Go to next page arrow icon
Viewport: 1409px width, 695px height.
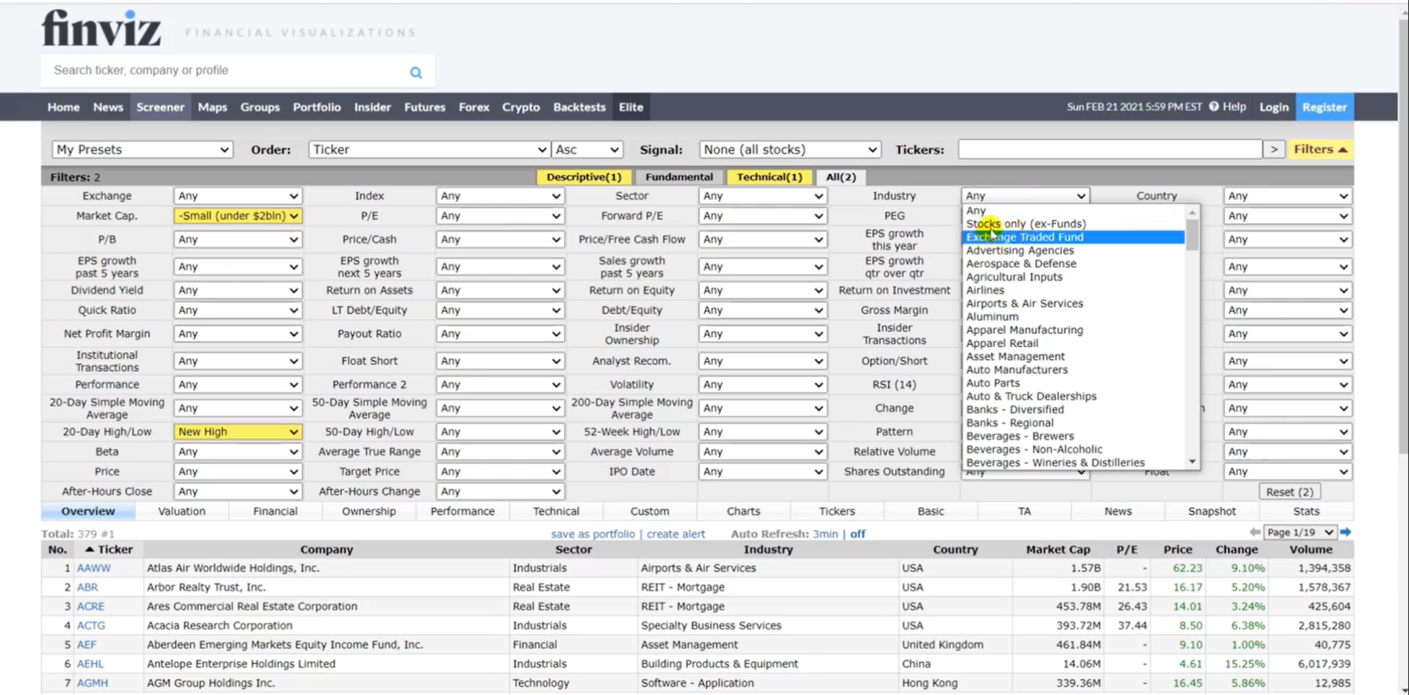1345,532
